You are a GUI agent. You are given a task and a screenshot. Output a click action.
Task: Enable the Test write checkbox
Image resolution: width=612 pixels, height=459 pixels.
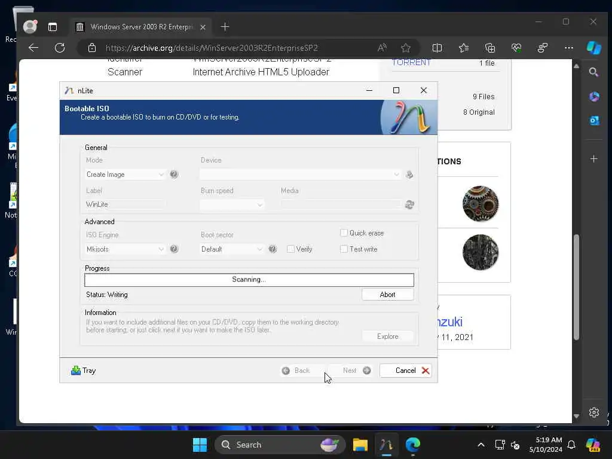coord(344,249)
